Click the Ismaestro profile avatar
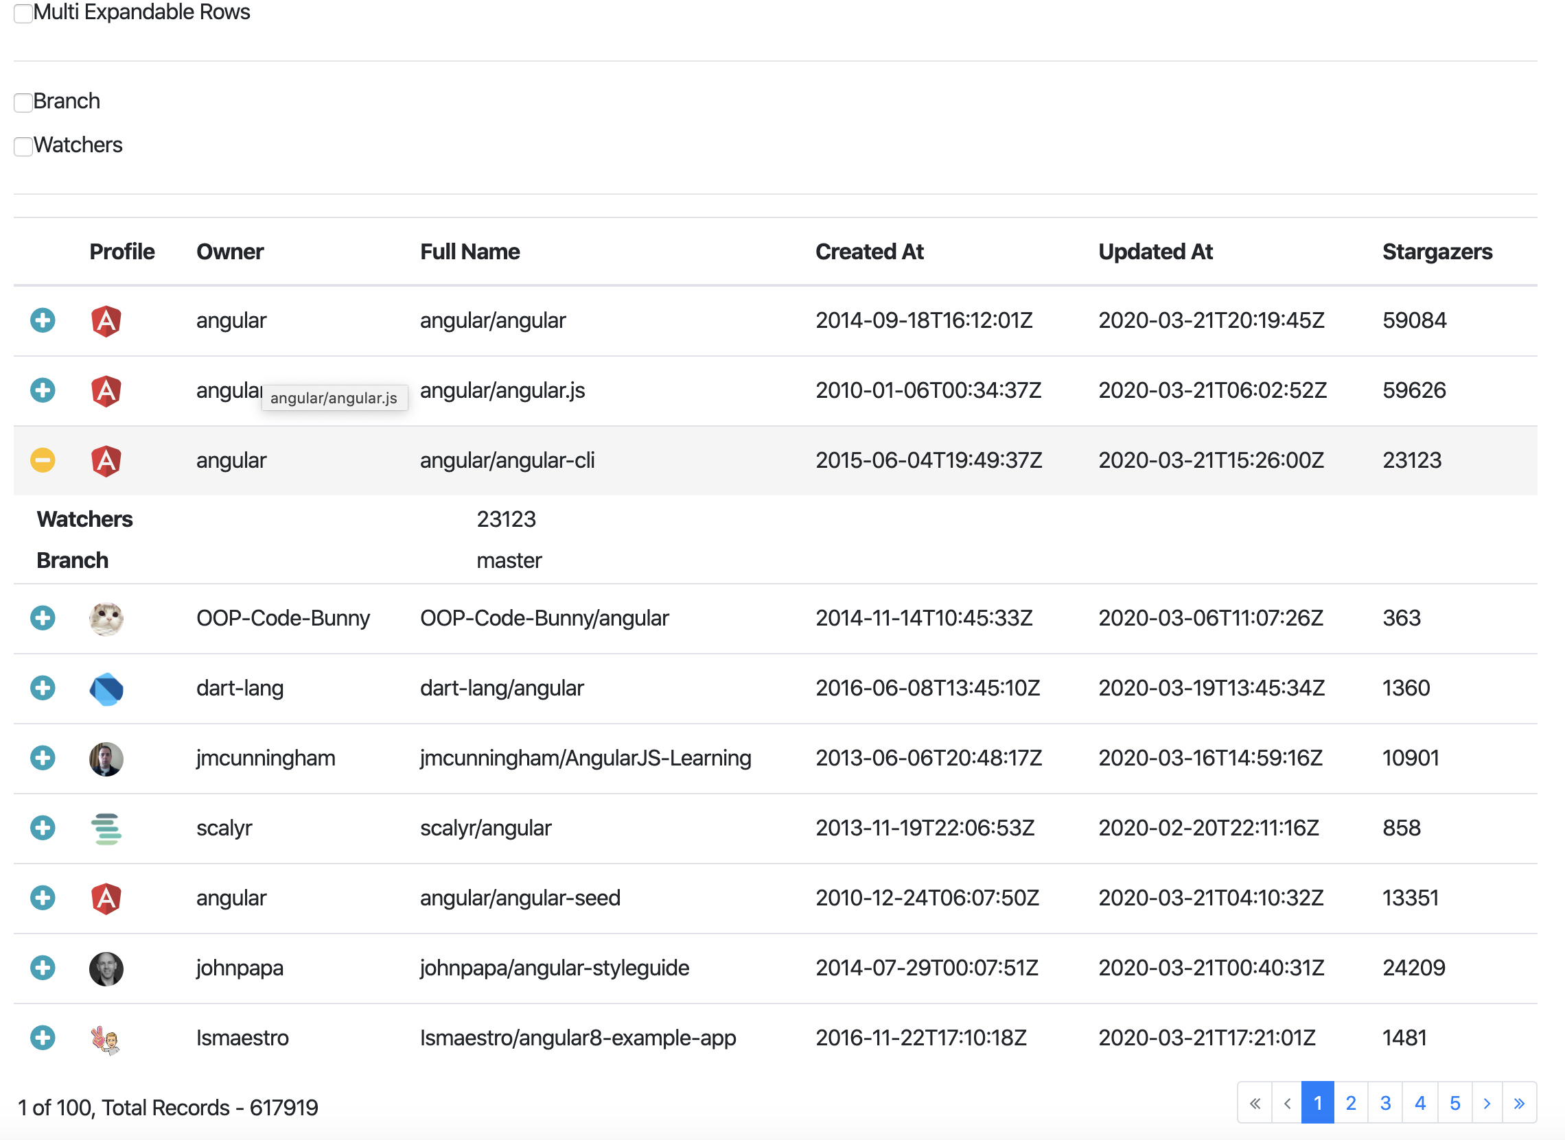The height and width of the screenshot is (1140, 1565). click(106, 1038)
